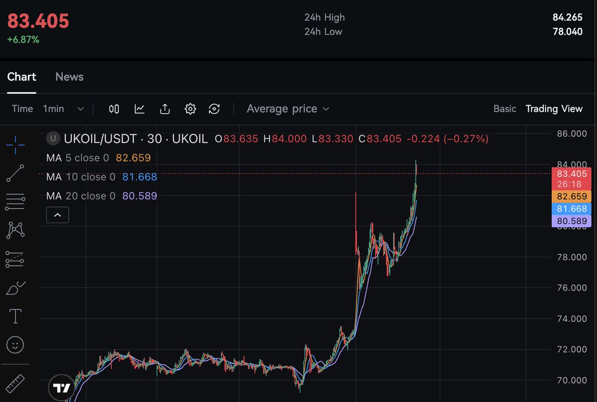Image resolution: width=597 pixels, height=402 pixels.
Task: Click the 78.000 price axis label
Action: [573, 257]
